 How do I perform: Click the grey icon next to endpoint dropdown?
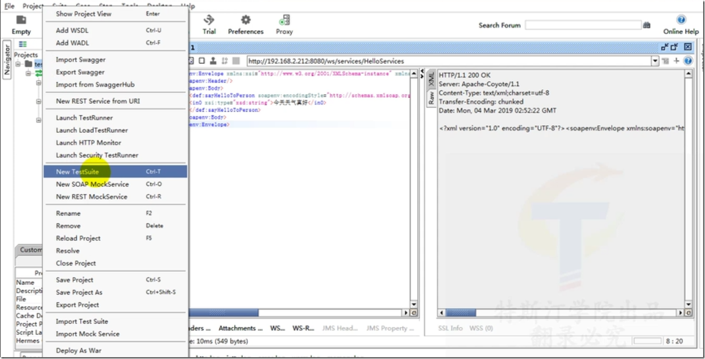click(x=665, y=61)
